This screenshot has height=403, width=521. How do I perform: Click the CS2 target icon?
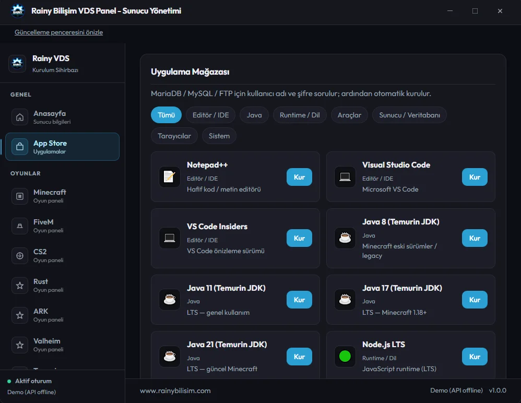(x=20, y=255)
